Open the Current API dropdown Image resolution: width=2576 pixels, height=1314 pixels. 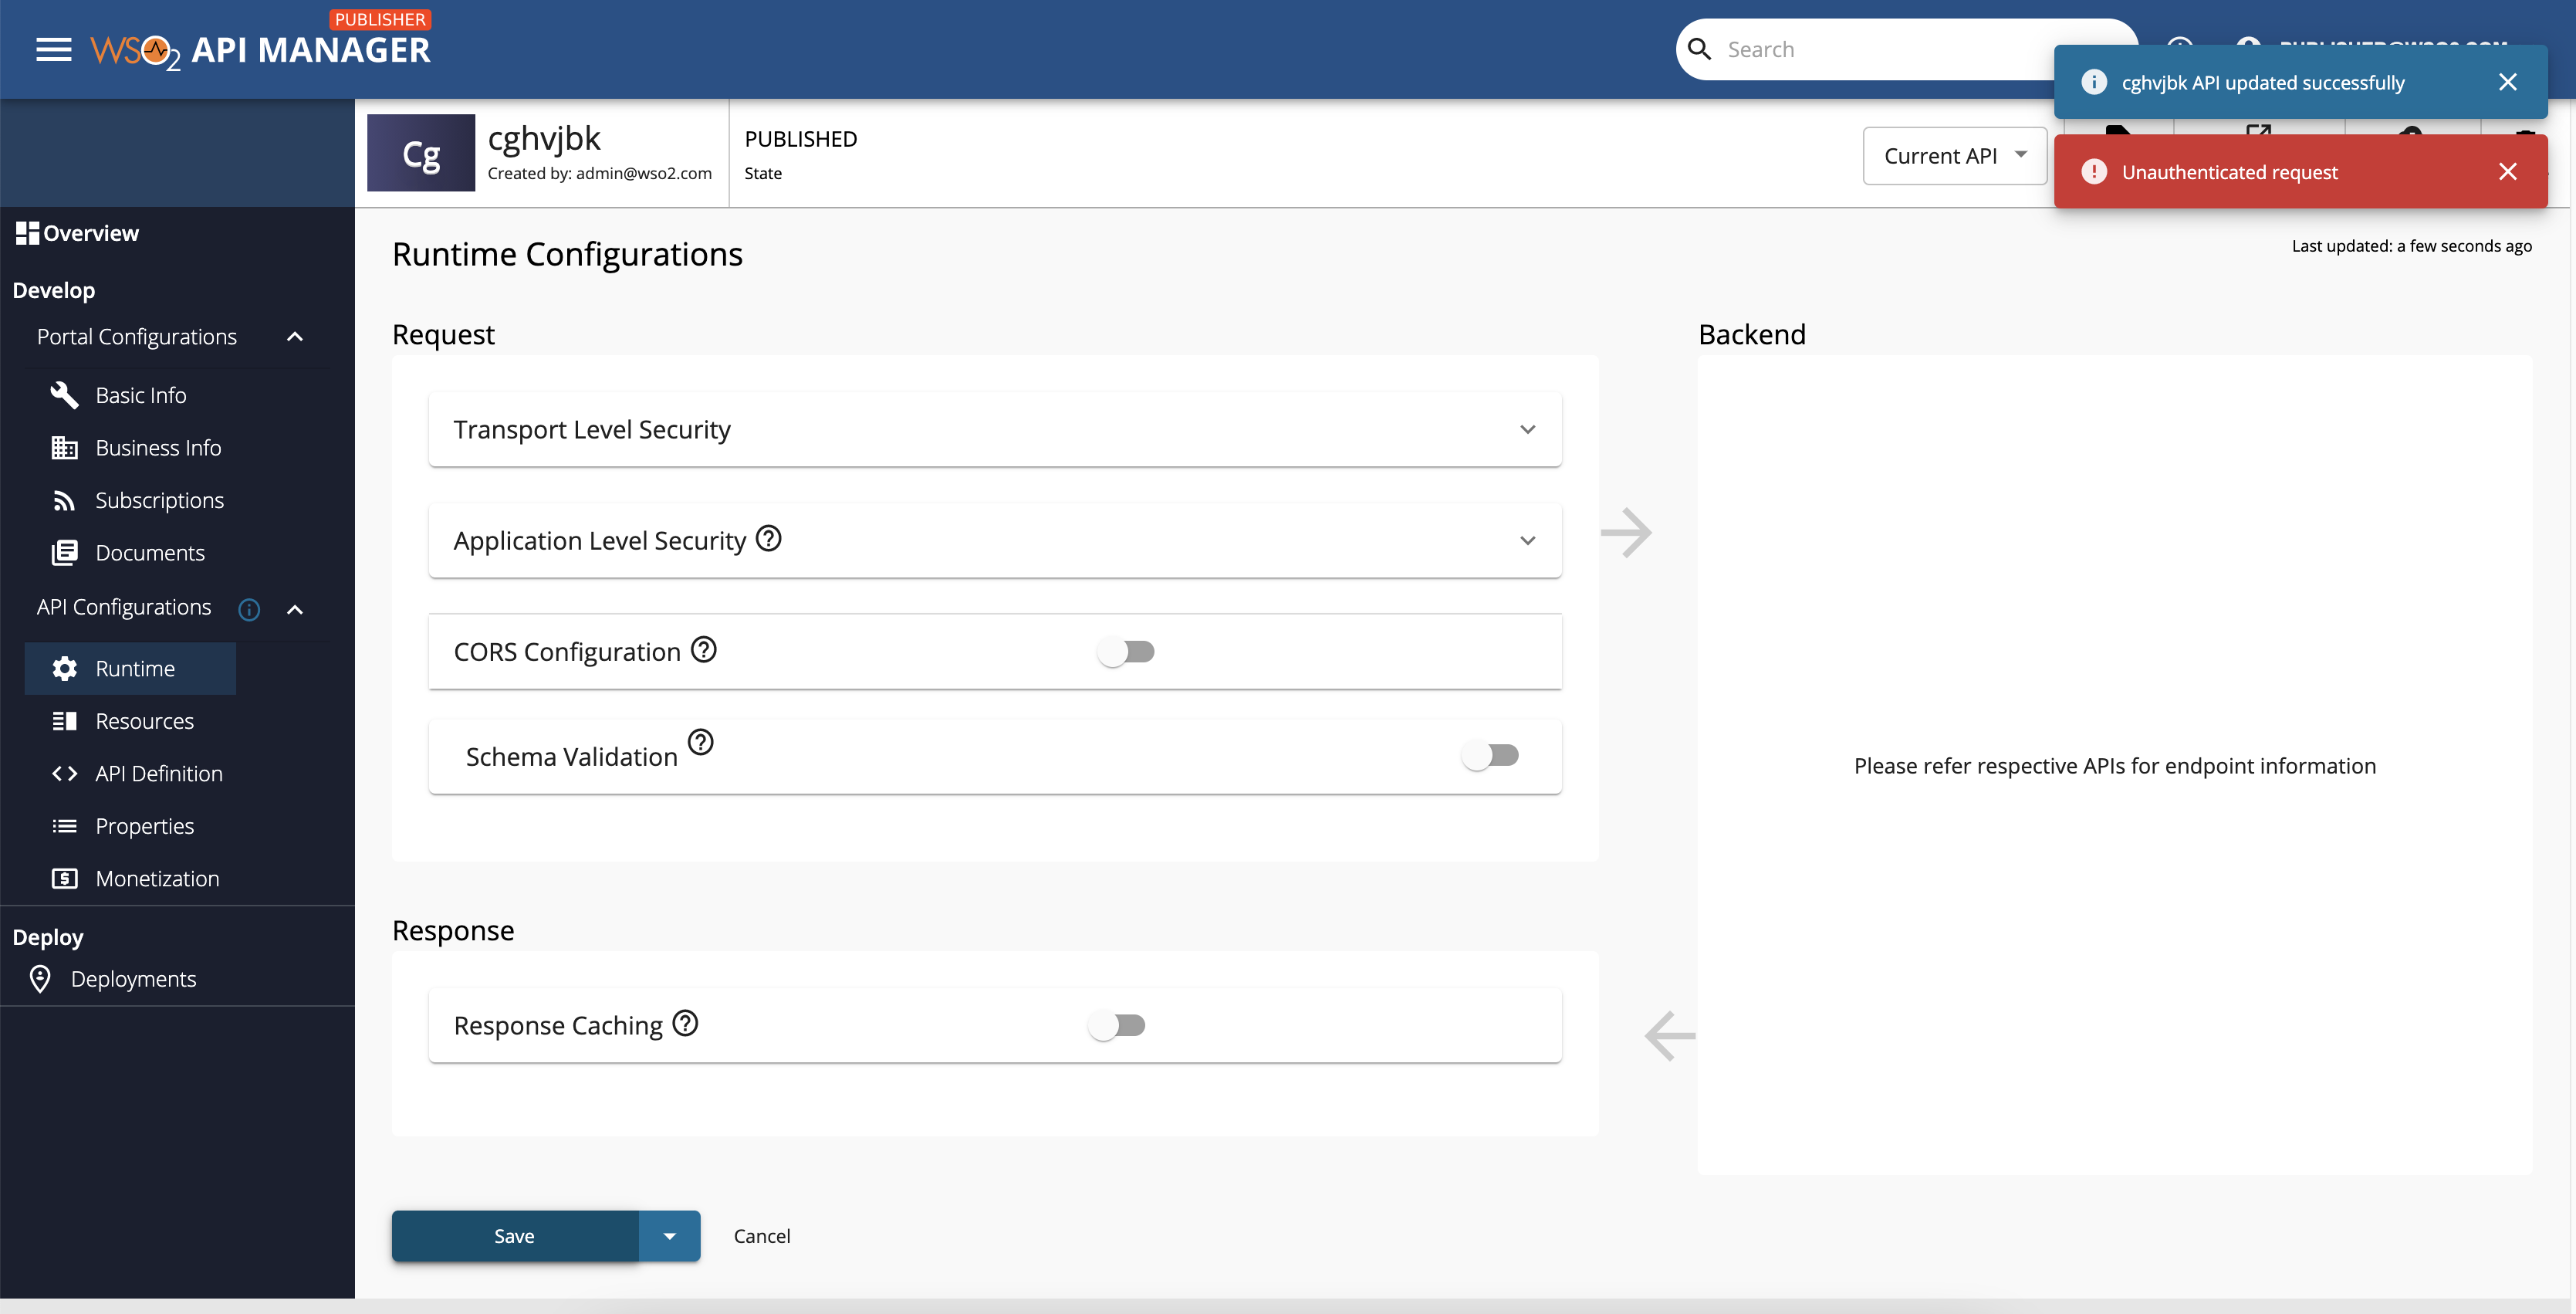point(1954,155)
